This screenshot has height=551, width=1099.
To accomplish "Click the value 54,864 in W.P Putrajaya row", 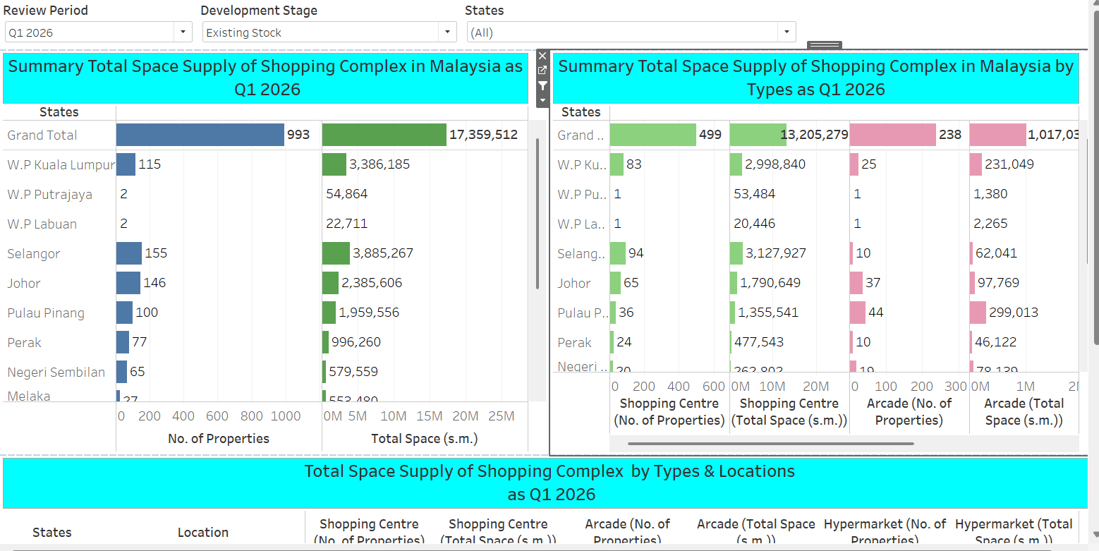I will (346, 194).
